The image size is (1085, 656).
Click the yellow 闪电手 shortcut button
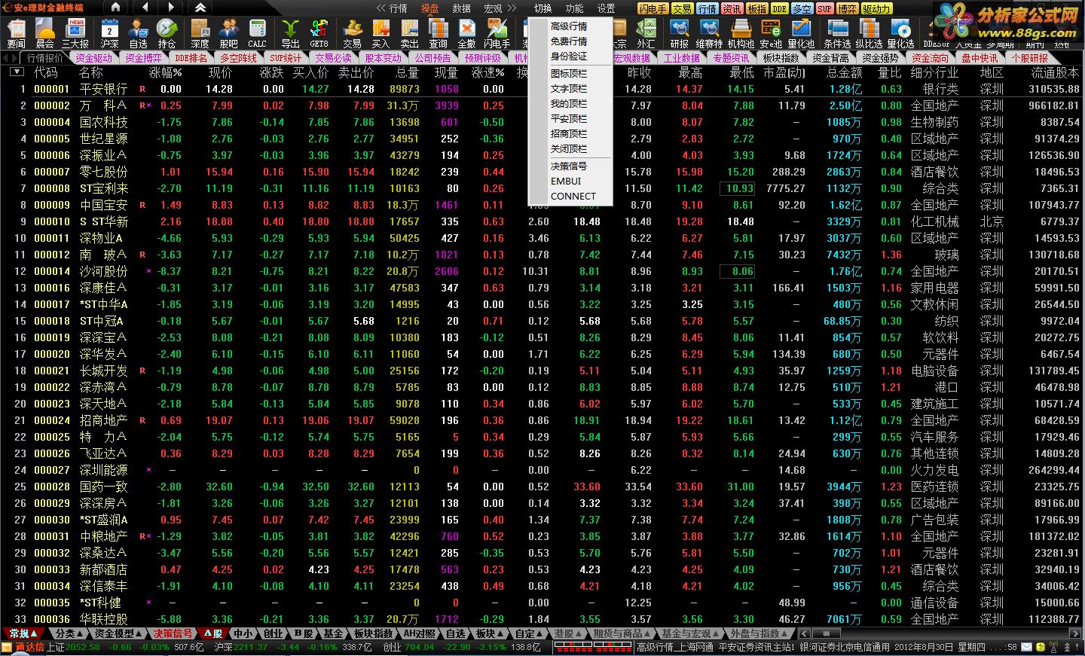pos(653,9)
